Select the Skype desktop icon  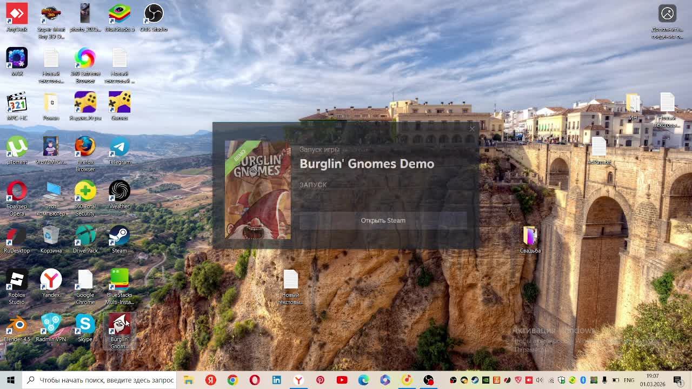click(x=85, y=328)
